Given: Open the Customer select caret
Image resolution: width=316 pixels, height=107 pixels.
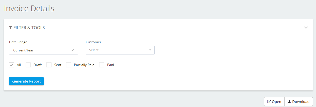Looking at the screenshot, I should [150, 50].
